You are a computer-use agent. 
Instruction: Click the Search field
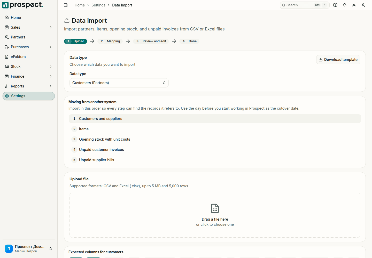tap(305, 5)
